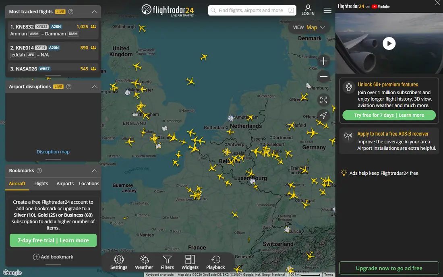Switch to the Airports bookmarks tab

pos(65,184)
